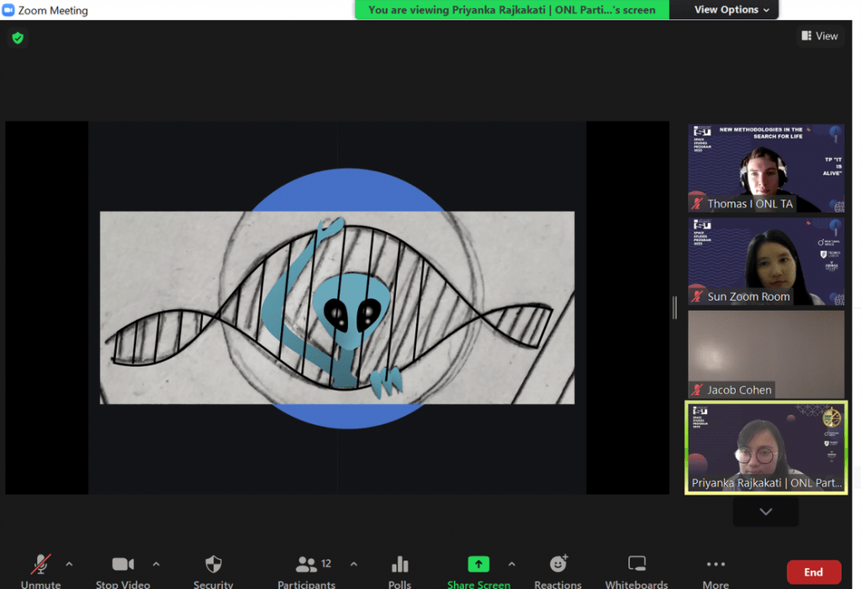Screen dimensions: 861x589
Task: Unmute the microphone
Action: coord(40,565)
